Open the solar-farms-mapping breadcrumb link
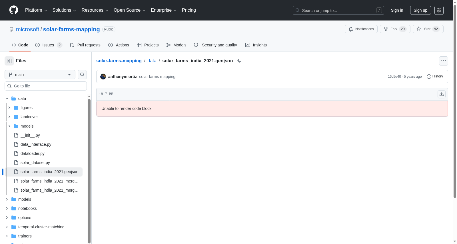 [119, 61]
